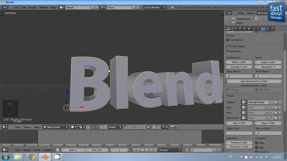The width and height of the screenshot is (287, 161).
Task: Enable the Italic character checkbox
Action: pyautogui.click(x=257, y=147)
